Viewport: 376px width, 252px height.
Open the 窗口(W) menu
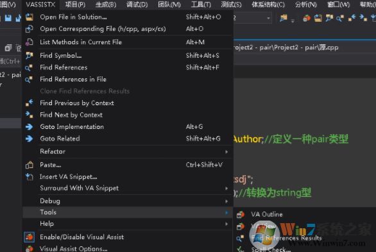click(338, 4)
